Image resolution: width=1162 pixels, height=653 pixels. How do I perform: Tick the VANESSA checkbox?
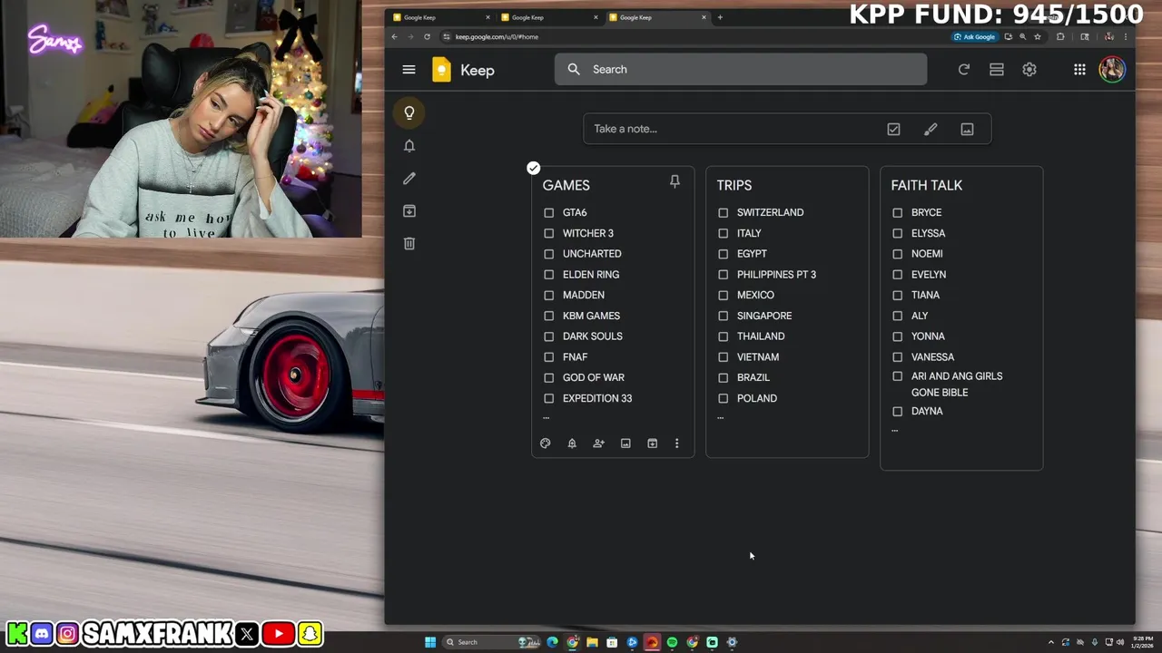pos(897,357)
